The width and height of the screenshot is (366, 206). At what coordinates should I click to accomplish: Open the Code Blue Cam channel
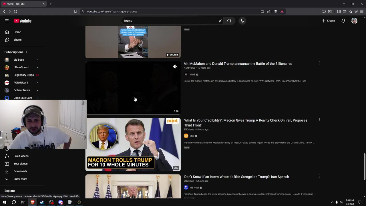point(22,98)
